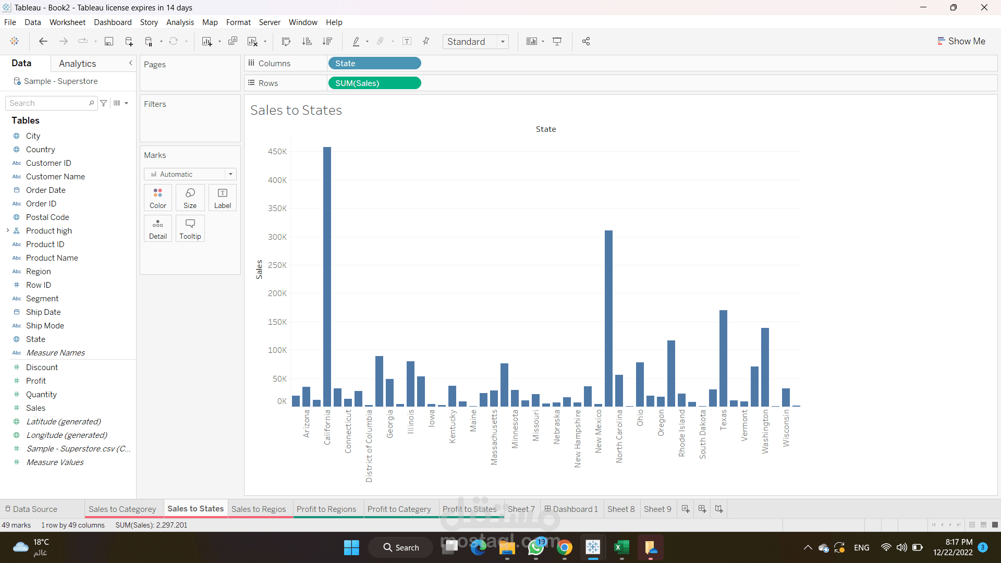
Task: Add a new data source icon
Action: (x=129, y=41)
